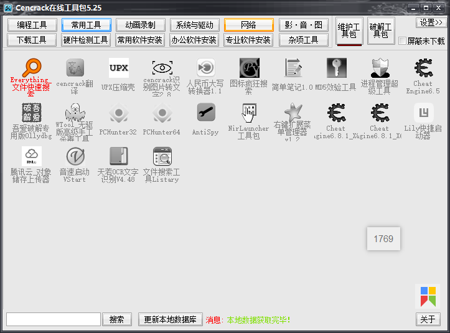This screenshot has height=333, width=450.
Task: Switch to the 影·音·图 category
Action: point(303,25)
